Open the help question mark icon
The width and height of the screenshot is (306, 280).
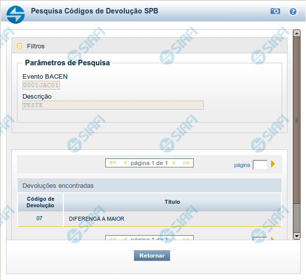tap(293, 11)
